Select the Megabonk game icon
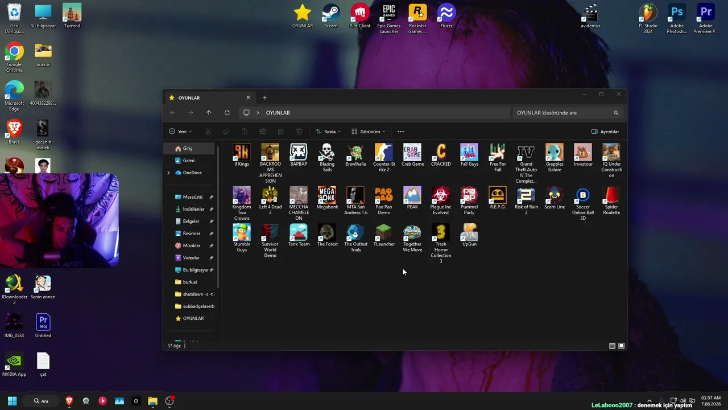This screenshot has width=728, height=410. click(327, 198)
